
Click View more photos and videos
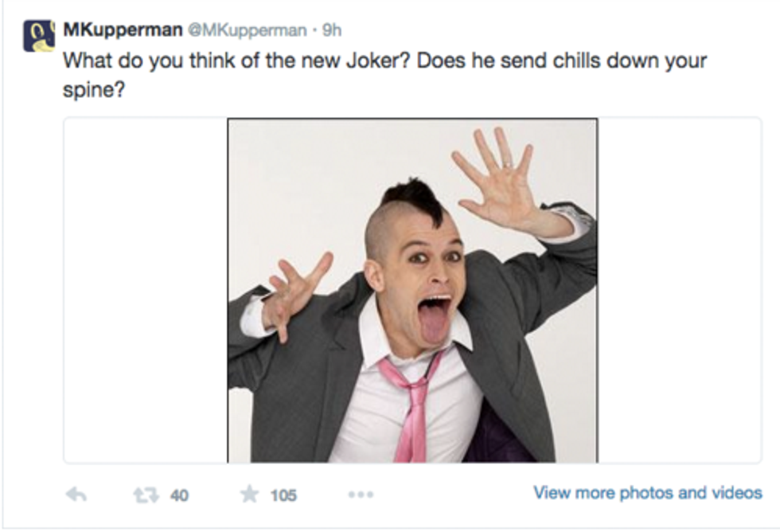pos(647,493)
